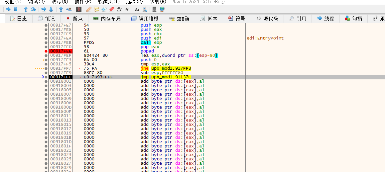Toggle breakpoint dot at address 00917FF9
Viewport: 385px width, 172px height.
tap(46, 73)
